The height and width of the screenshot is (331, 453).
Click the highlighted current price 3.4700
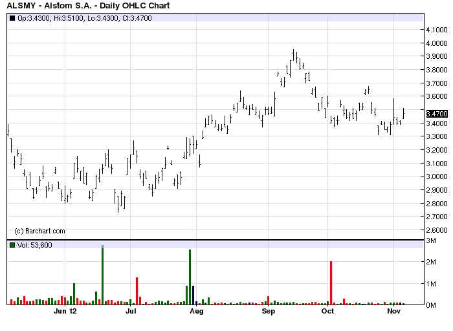[x=437, y=114]
